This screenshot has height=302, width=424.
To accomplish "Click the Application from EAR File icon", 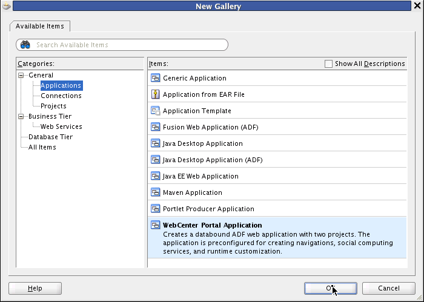I will pyautogui.click(x=155, y=94).
